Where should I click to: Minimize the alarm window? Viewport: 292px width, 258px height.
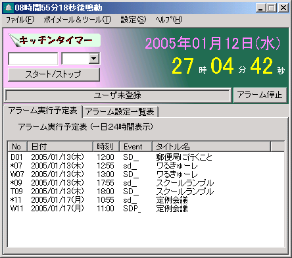coord(260,8)
